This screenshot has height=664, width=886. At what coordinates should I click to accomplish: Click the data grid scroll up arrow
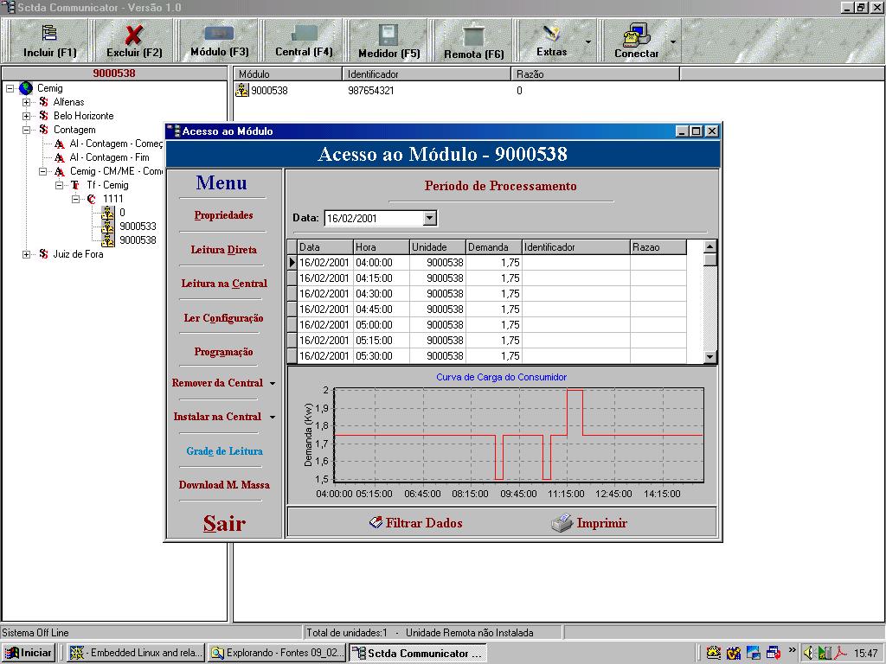[710, 246]
